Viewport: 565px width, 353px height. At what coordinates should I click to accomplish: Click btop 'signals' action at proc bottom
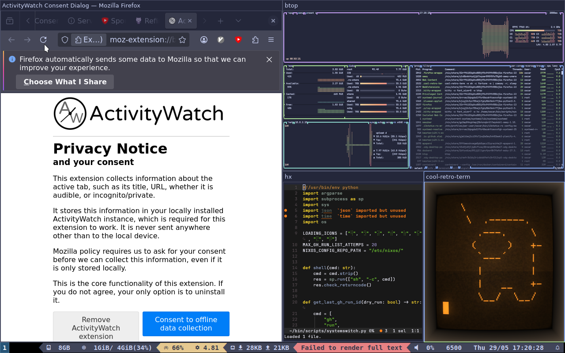[x=465, y=168]
